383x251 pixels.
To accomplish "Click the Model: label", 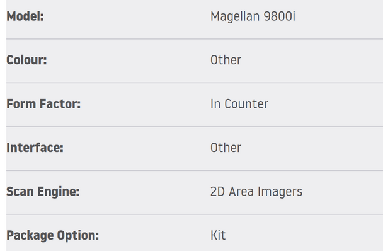I will click(25, 16).
